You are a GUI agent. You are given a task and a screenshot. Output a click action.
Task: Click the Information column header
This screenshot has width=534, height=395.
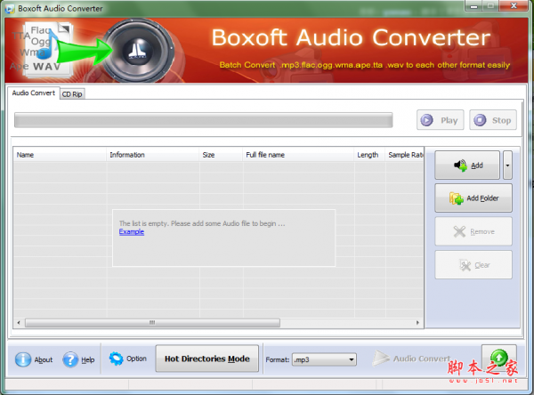point(153,155)
